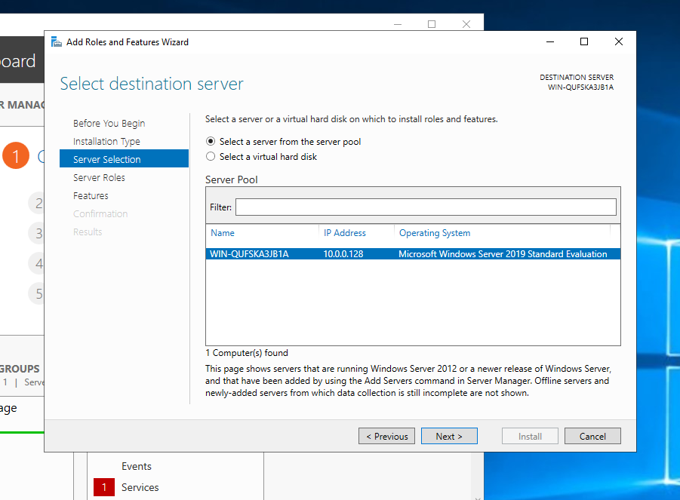Open Events in Server Manager tile
Viewport: 680px width, 500px height.
click(137, 466)
